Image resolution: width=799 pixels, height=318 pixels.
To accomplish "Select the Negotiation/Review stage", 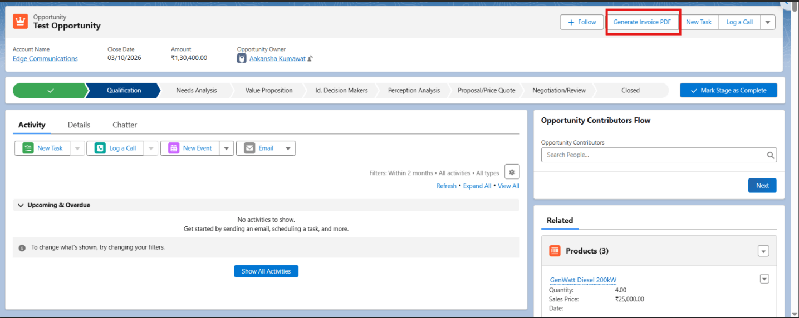I will (558, 90).
